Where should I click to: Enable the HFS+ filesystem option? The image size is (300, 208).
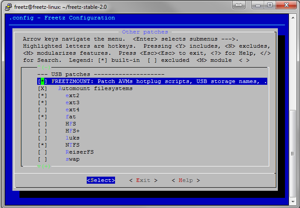[x=42, y=131]
